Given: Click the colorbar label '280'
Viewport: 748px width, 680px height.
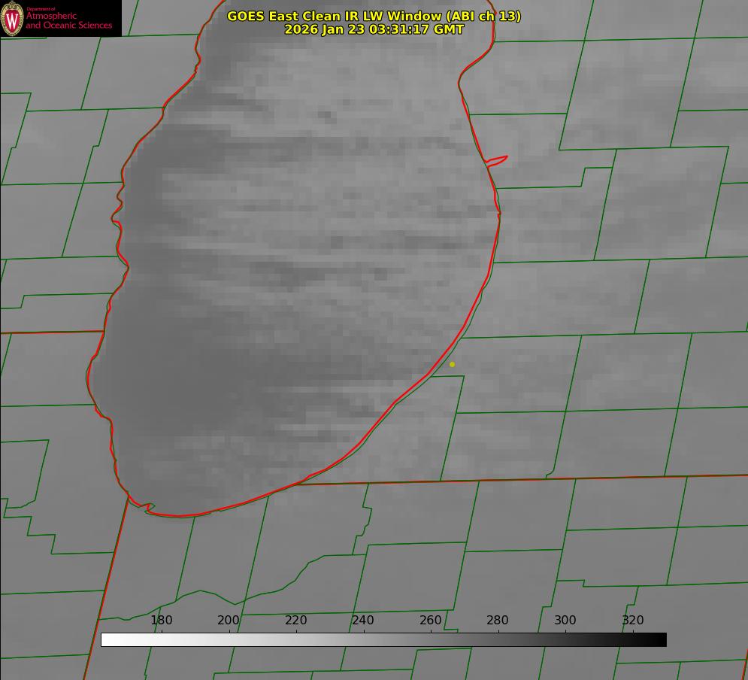Looking at the screenshot, I should [x=498, y=620].
